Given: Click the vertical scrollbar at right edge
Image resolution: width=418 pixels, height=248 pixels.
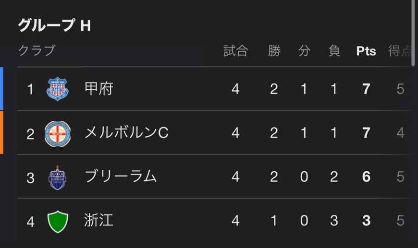Looking at the screenshot, I should [x=413, y=33].
